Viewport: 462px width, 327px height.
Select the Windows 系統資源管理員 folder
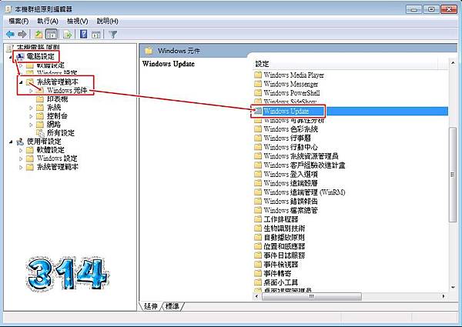(x=301, y=156)
